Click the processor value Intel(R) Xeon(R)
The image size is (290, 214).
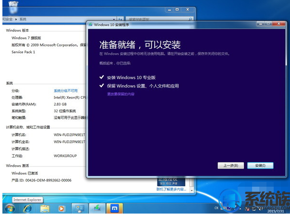point(70,97)
